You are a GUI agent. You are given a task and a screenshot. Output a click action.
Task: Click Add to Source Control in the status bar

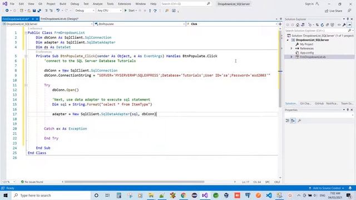coord(327,188)
